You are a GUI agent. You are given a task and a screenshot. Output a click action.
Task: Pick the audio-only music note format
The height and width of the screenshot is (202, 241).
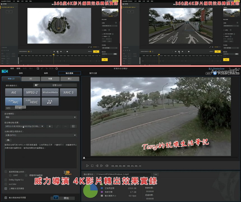(x=50, y=102)
